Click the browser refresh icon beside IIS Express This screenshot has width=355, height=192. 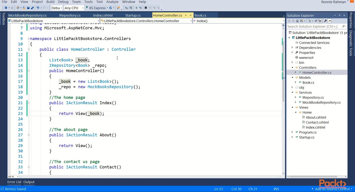click(x=110, y=8)
